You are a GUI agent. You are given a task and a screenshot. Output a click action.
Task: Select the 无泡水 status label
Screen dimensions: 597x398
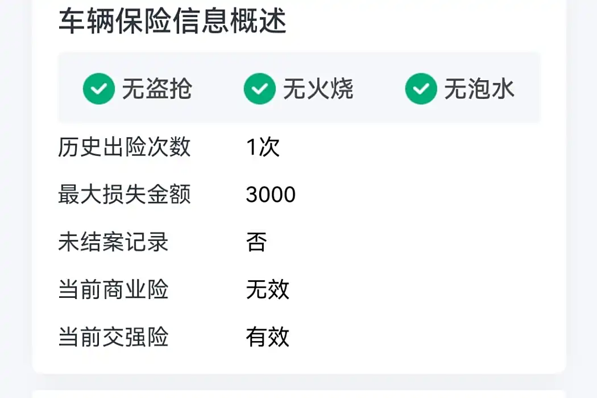(x=479, y=89)
